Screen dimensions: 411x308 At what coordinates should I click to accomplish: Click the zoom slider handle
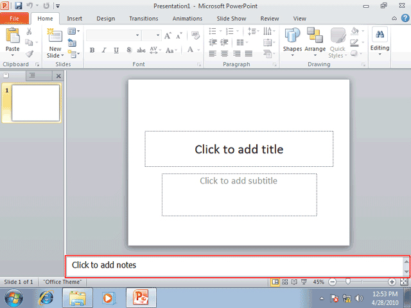(x=347, y=282)
